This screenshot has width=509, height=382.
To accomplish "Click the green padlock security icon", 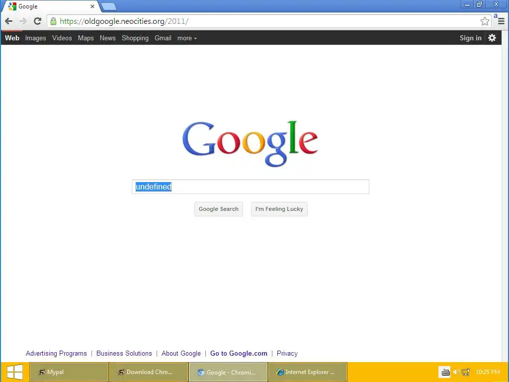I will [53, 21].
